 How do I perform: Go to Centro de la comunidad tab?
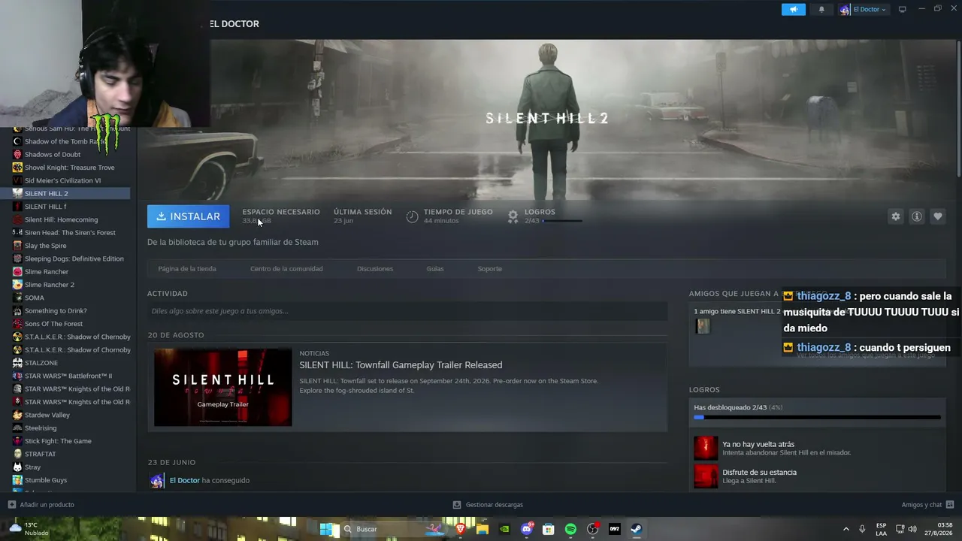(x=286, y=269)
